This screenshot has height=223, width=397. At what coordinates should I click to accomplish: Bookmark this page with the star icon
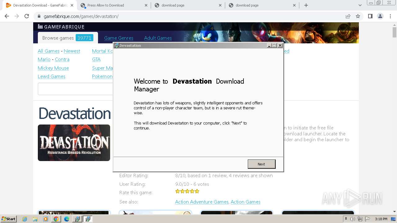358,16
